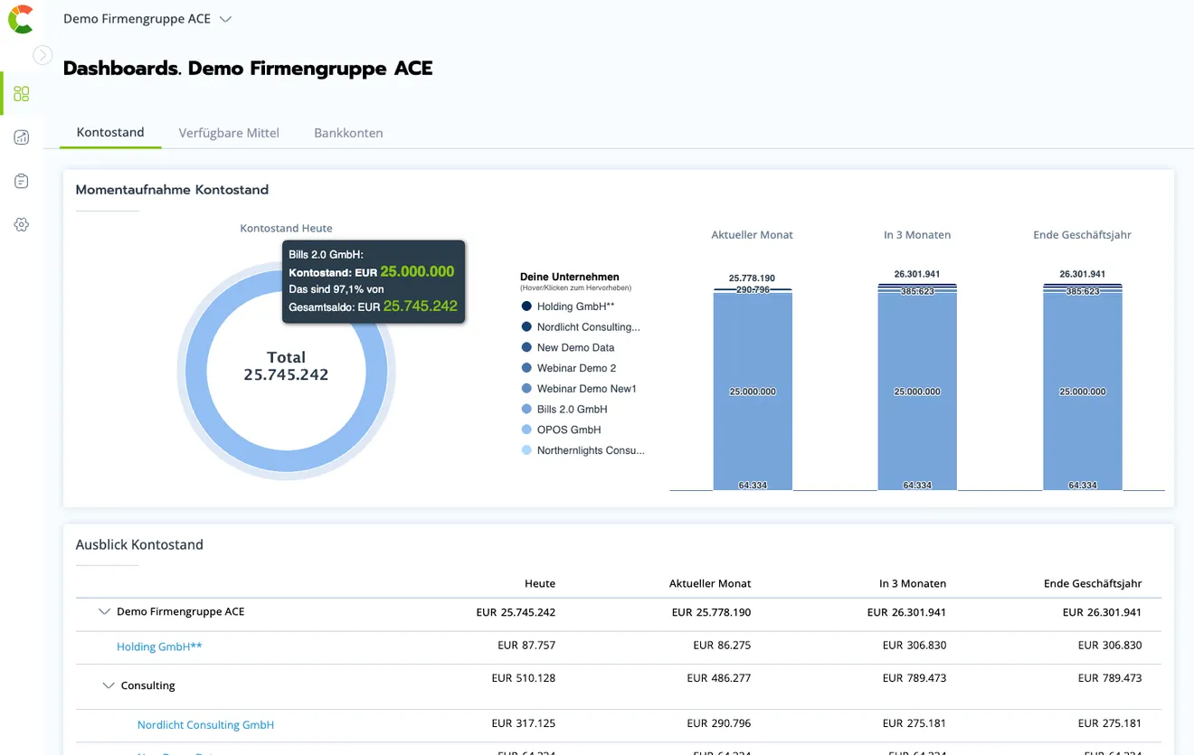Open the Holding GmbH** link
The height and width of the screenshot is (755, 1194).
pyautogui.click(x=159, y=646)
